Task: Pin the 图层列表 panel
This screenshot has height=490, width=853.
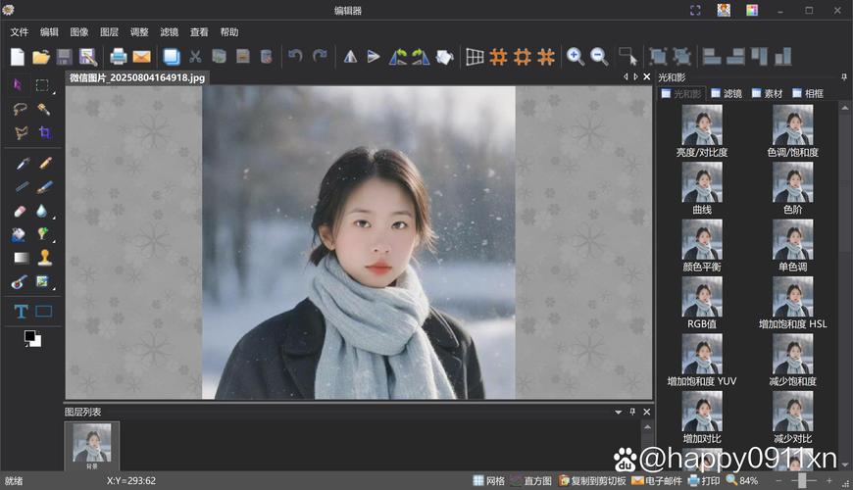Action: click(632, 412)
